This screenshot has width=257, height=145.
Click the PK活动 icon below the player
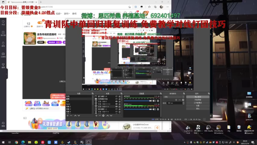[x=37, y=103]
